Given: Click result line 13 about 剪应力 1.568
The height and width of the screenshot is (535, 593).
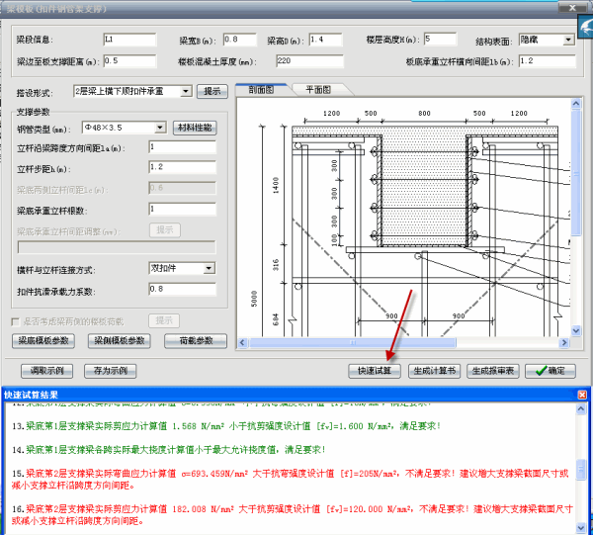Looking at the screenshot, I should (x=226, y=426).
